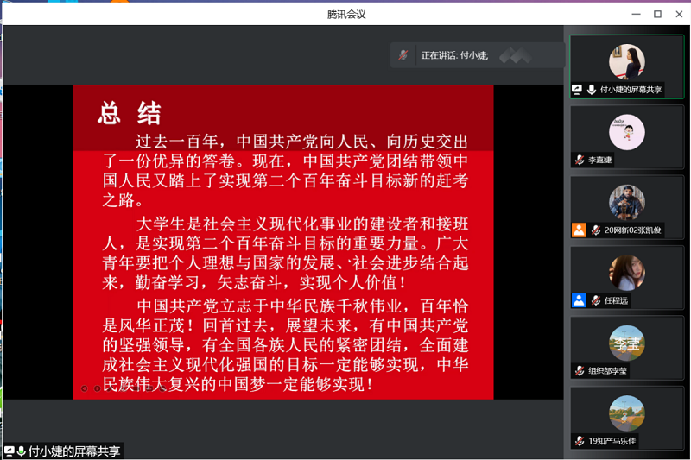
Task: Click 19知产马乐佳's avatar thumbnail
Action: tap(626, 413)
